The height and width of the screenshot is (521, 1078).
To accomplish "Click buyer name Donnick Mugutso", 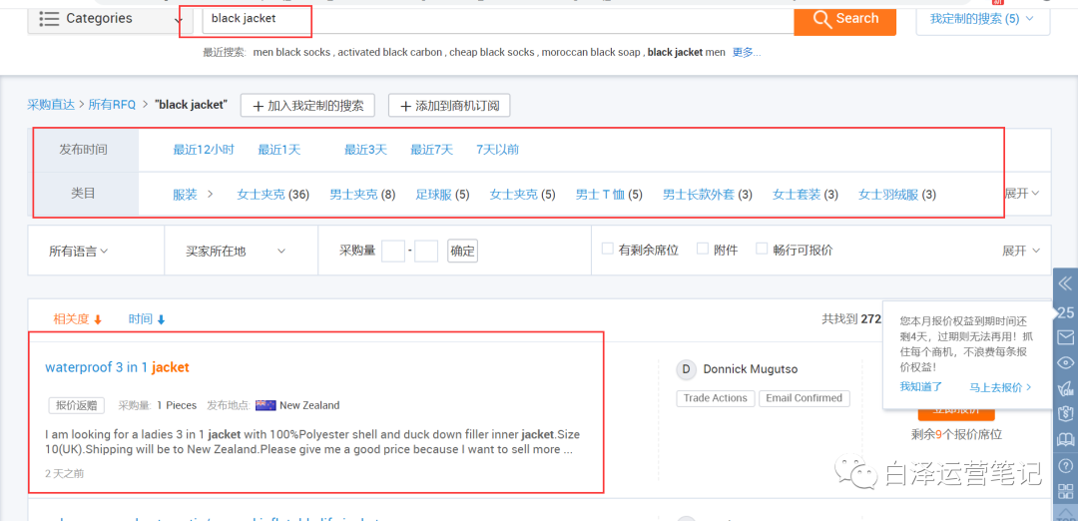I will pyautogui.click(x=751, y=369).
